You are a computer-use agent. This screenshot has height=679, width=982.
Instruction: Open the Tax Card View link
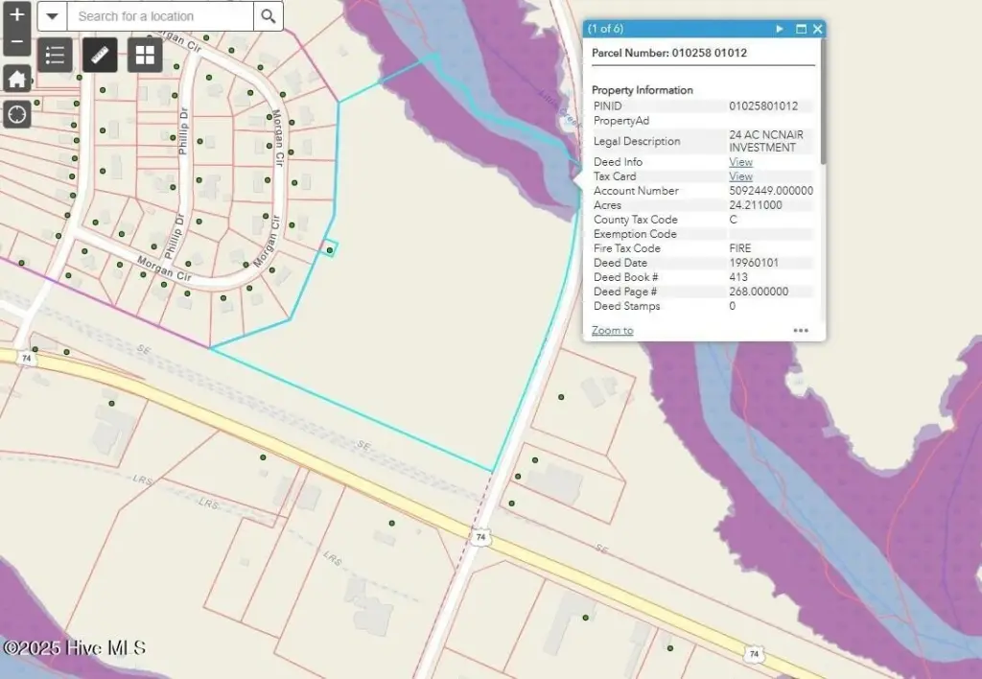740,176
